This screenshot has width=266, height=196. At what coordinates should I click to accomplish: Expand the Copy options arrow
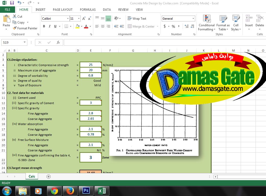click(x=28, y=22)
